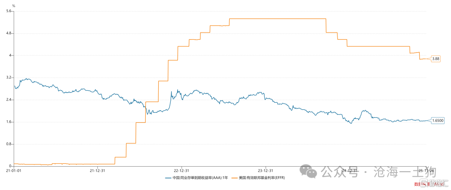Click the 21-12-31 date axis label

tap(97, 170)
